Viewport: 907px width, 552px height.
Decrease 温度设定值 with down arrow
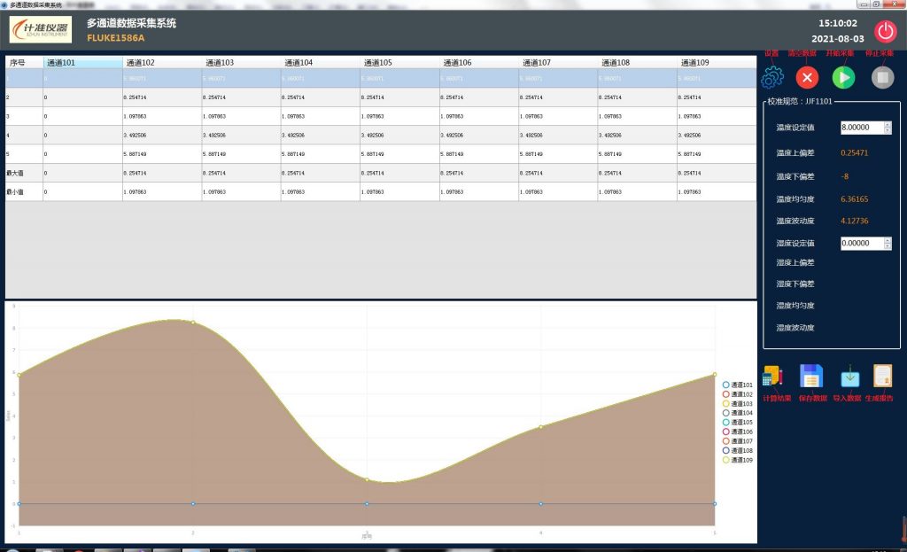click(888, 131)
